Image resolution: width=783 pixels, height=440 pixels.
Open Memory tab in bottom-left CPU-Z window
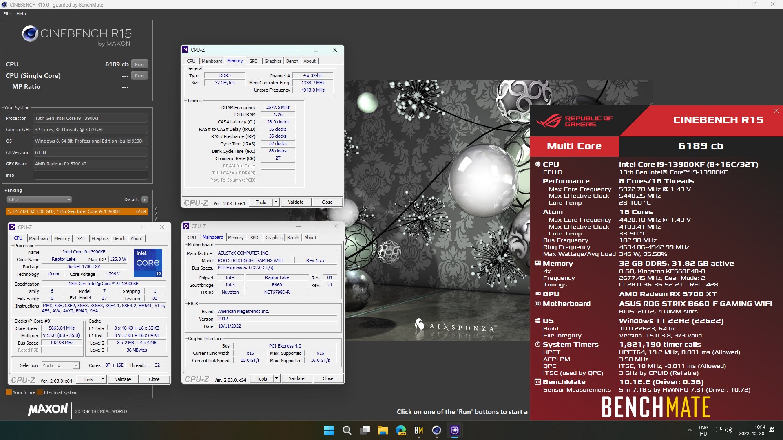pyautogui.click(x=62, y=238)
